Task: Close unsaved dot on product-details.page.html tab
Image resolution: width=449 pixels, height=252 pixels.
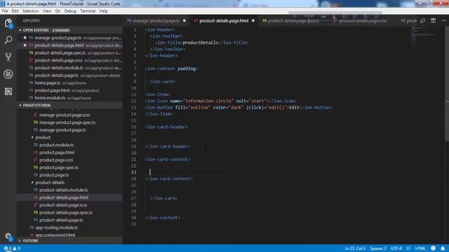Action: pos(253,20)
